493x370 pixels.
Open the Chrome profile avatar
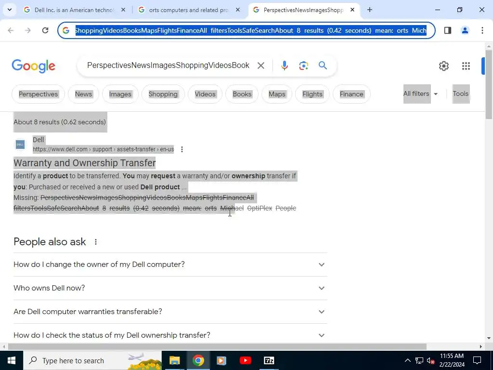[465, 30]
